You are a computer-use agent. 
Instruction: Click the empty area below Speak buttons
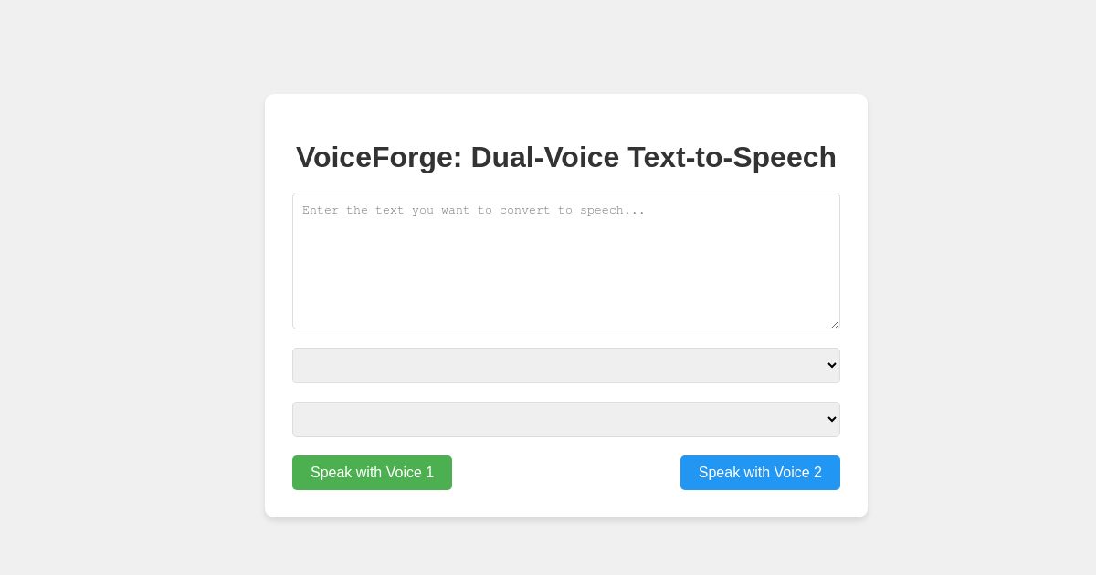click(x=566, y=504)
